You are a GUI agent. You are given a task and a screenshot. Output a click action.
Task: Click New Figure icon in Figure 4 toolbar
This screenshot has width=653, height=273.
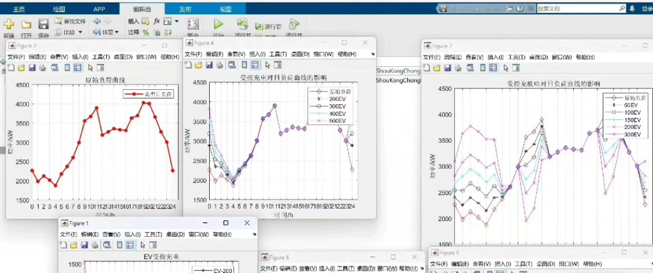tap(189, 64)
